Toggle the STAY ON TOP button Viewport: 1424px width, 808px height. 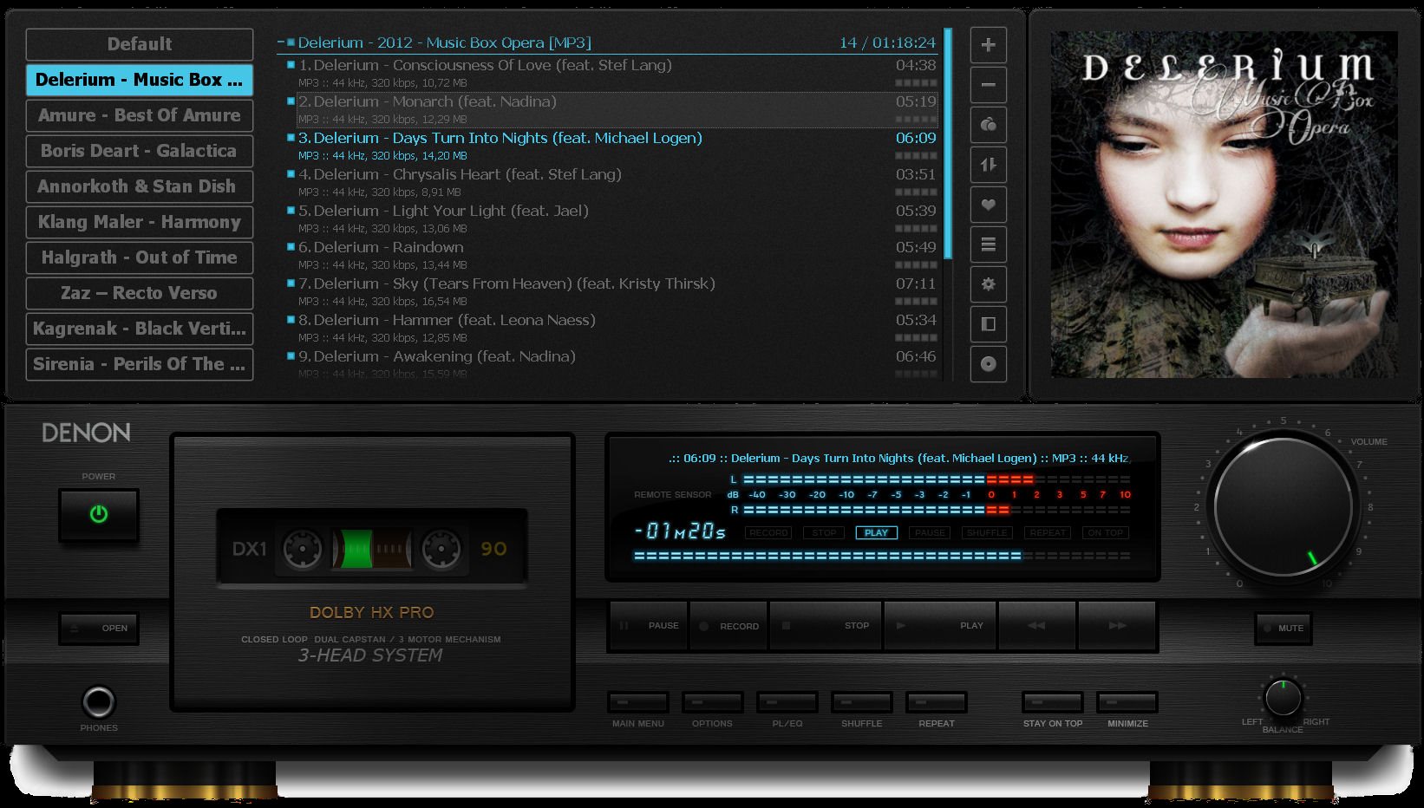1052,701
